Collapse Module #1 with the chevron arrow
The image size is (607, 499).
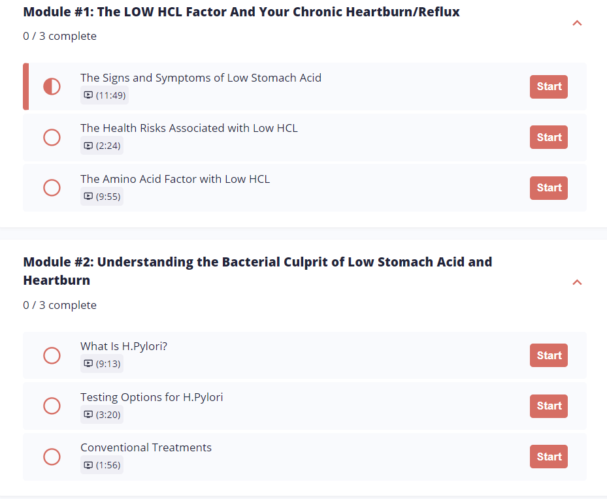click(x=577, y=24)
